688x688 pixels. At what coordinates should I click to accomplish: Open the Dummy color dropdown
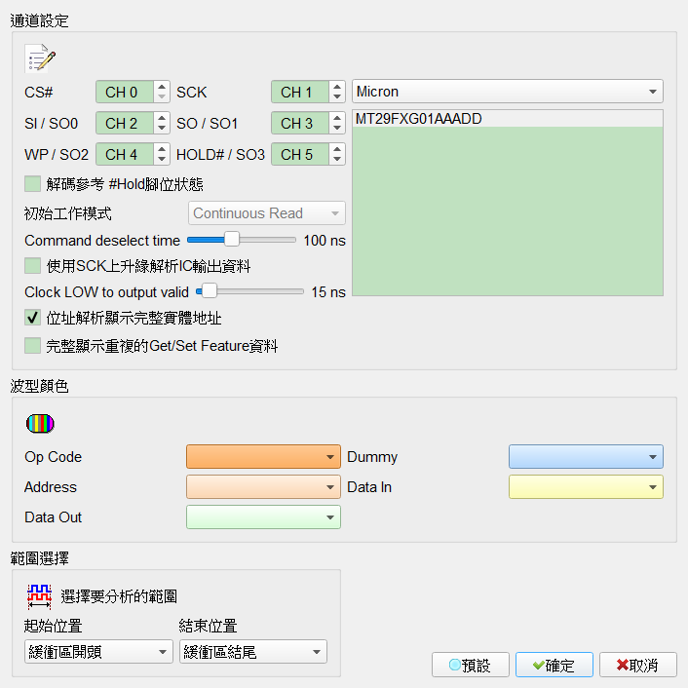pyautogui.click(x=586, y=457)
